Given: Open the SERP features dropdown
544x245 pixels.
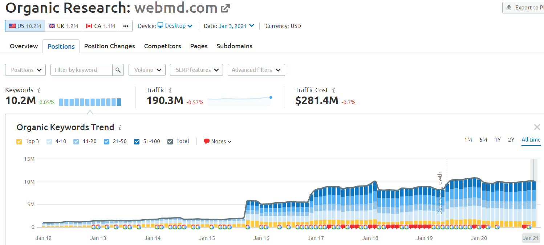Looking at the screenshot, I should [x=196, y=70].
